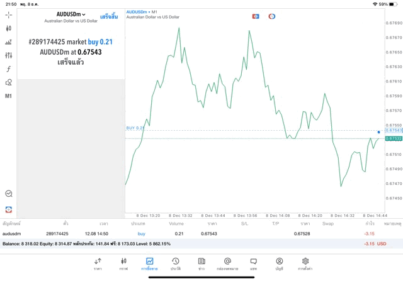Image resolution: width=403 pixels, height=281 pixels.
Task: Tap the 0.67450 price axis label
Action: [394, 198]
